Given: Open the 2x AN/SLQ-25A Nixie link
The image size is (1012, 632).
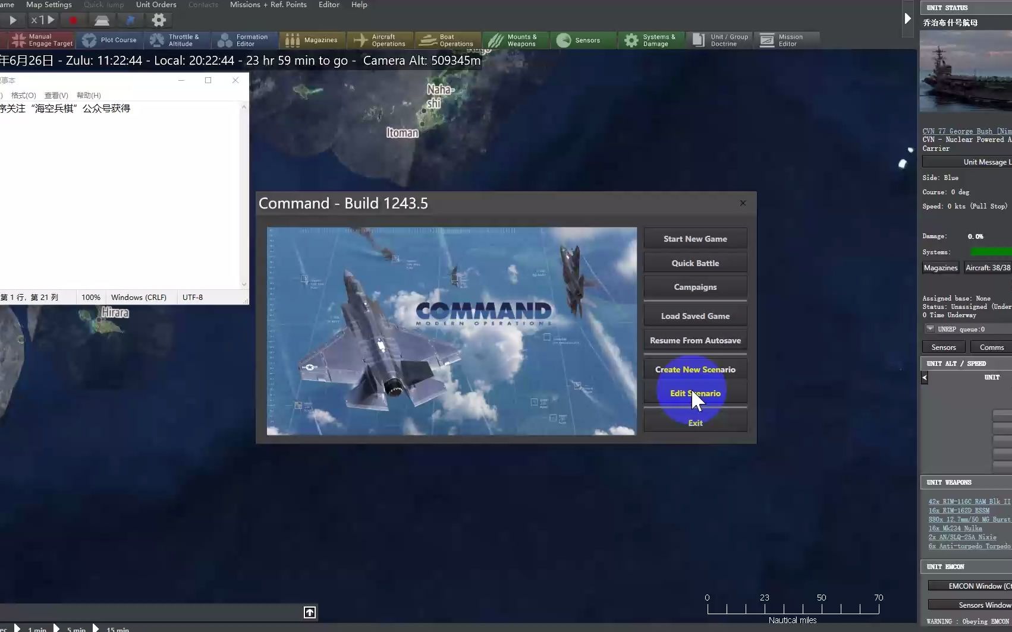Looking at the screenshot, I should 962,537.
